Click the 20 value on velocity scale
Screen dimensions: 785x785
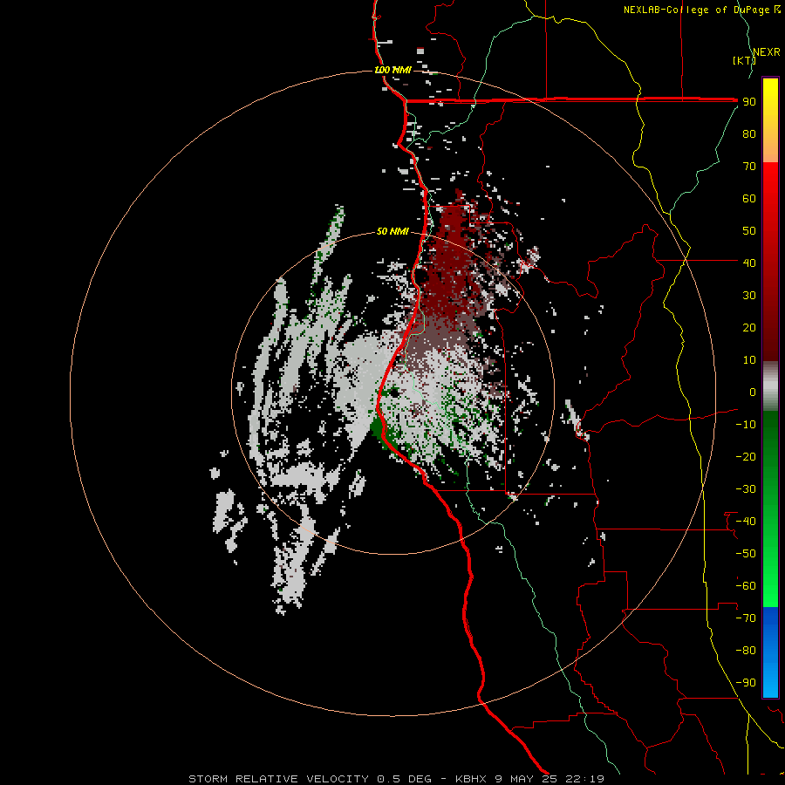pyautogui.click(x=749, y=328)
